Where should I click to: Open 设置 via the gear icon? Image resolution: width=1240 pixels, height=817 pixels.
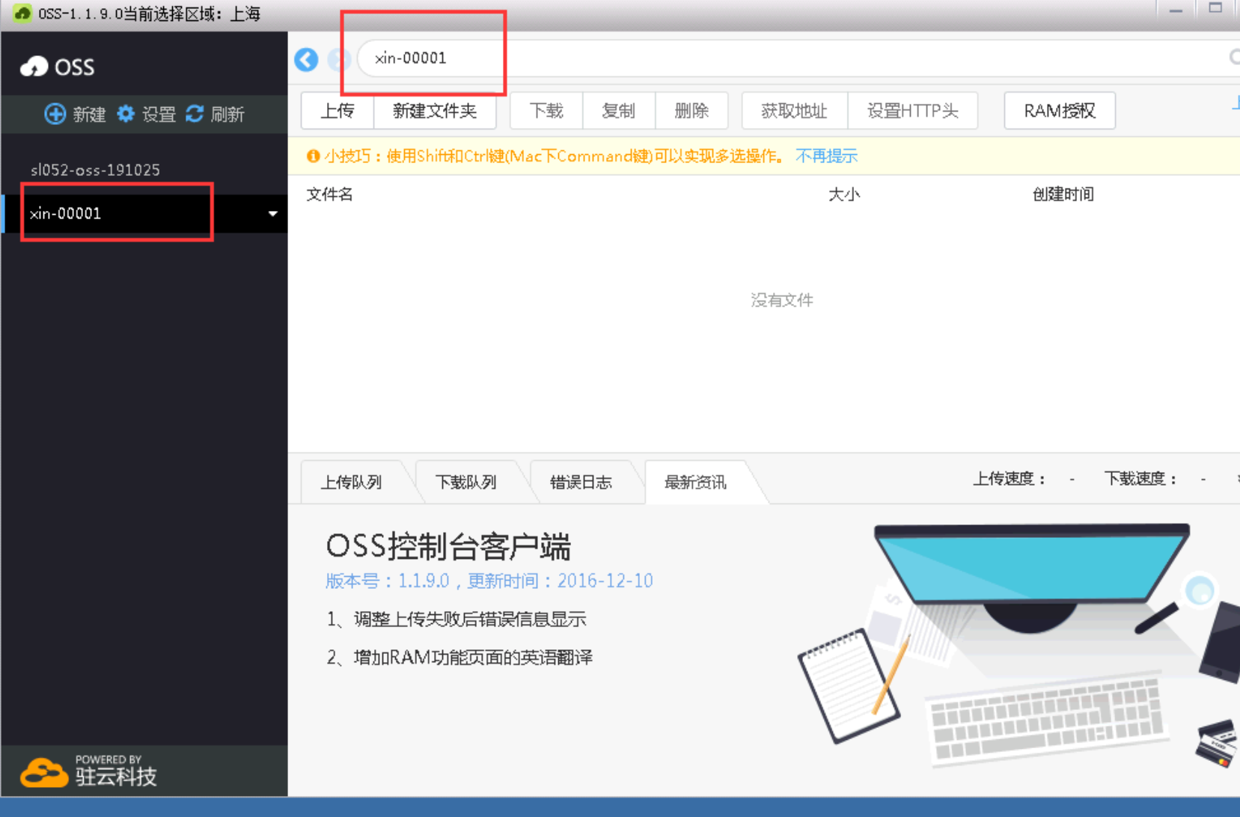coord(126,114)
